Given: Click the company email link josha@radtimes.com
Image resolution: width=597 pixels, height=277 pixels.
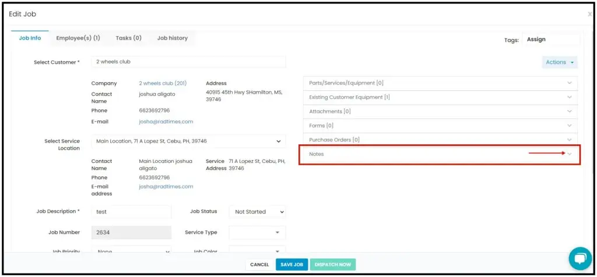Looking at the screenshot, I should coord(166,122).
